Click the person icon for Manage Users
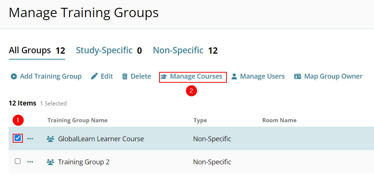This screenshot has width=374, height=177. pyautogui.click(x=234, y=76)
